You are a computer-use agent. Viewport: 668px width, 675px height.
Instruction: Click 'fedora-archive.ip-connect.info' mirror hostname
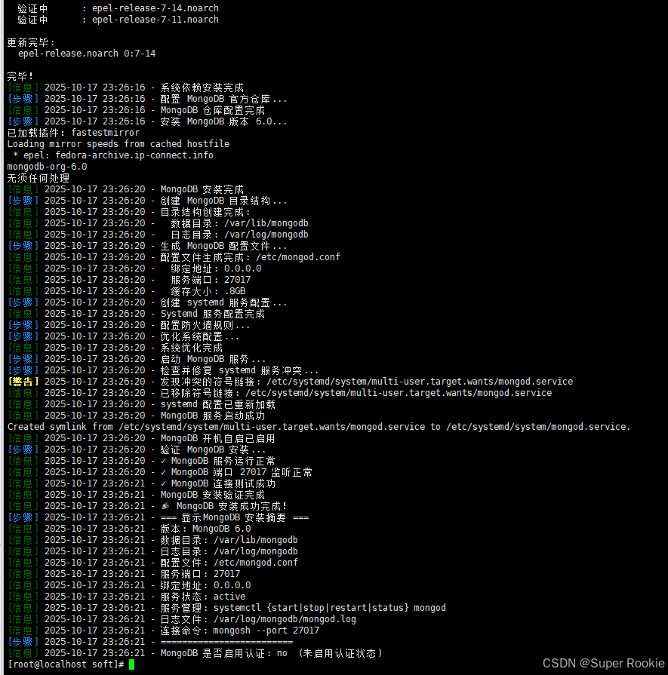pos(134,155)
